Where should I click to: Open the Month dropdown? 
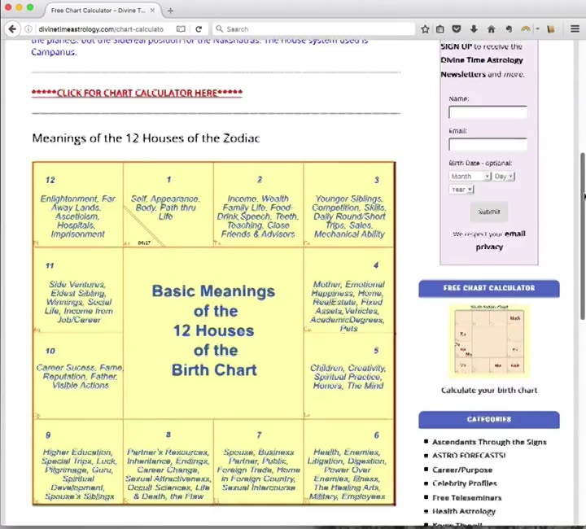click(470, 177)
